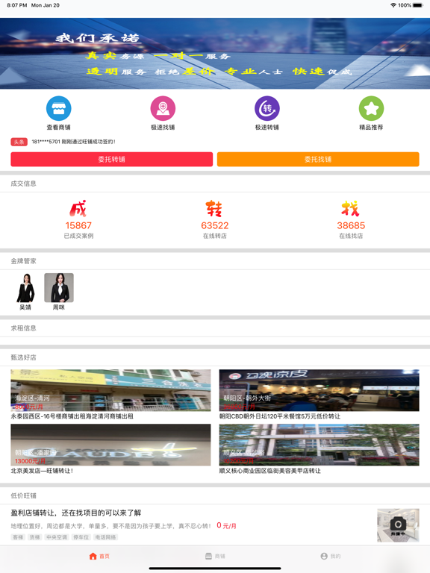
Task: Open the 北京美发店—旺铺转让 listing title
Action: click(42, 471)
